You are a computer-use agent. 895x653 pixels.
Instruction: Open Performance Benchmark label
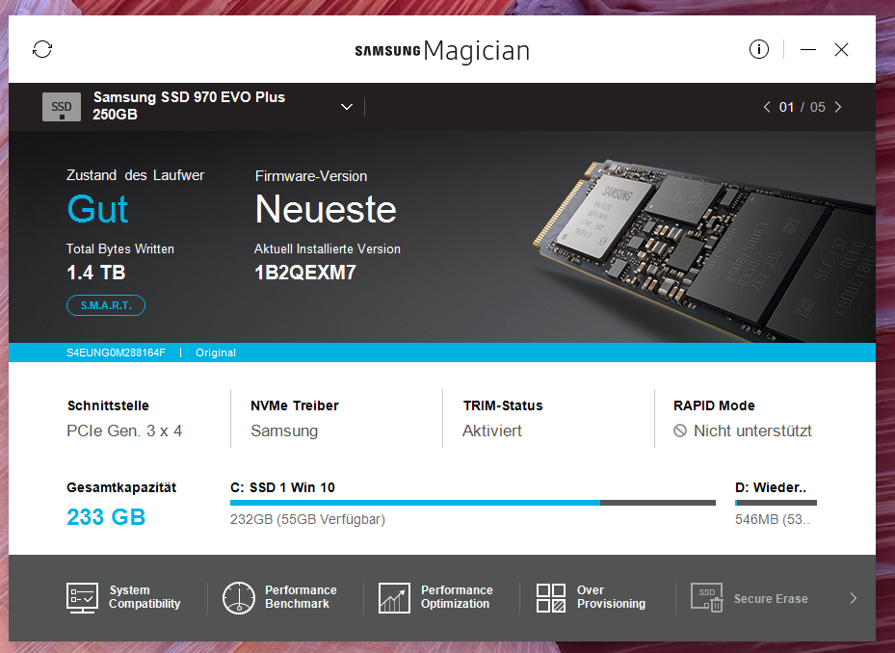pos(301,597)
